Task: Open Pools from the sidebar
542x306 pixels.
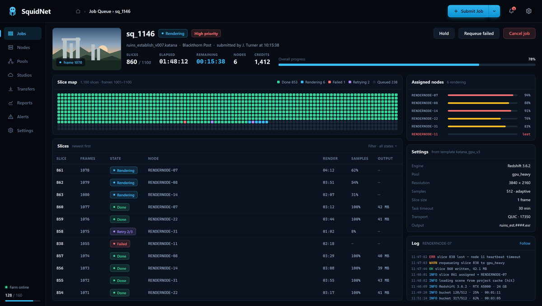Action: click(23, 61)
